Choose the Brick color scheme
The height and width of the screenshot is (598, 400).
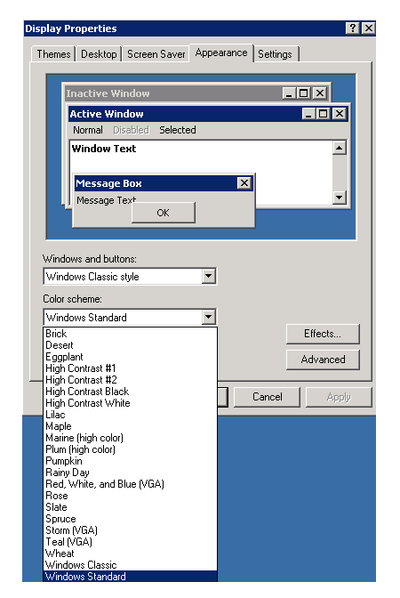click(131, 334)
